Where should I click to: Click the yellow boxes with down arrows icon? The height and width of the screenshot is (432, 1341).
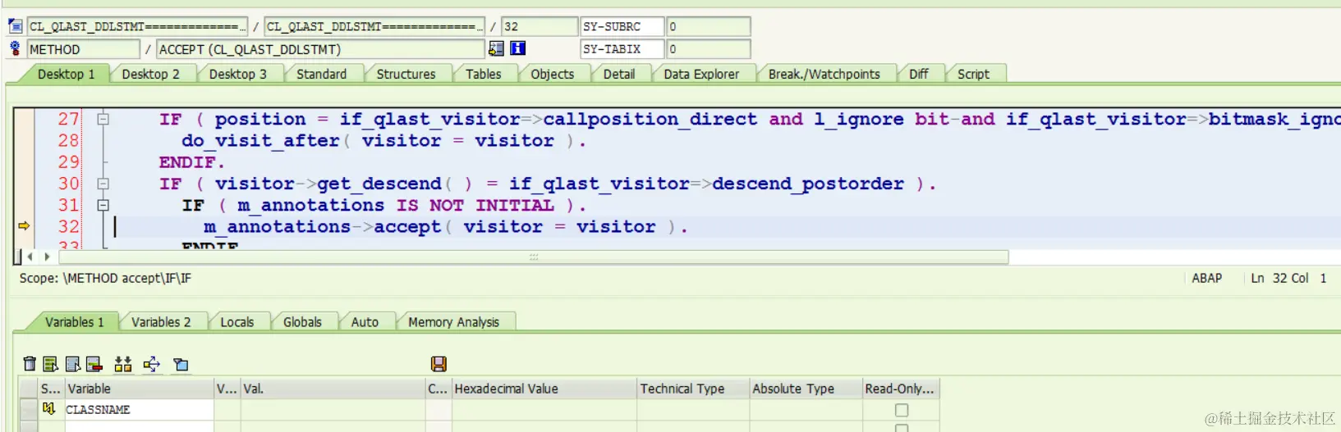pyautogui.click(x=123, y=364)
